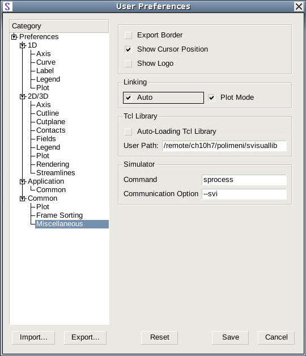Cancel the preferences dialog
The height and width of the screenshot is (356, 306).
(276, 337)
